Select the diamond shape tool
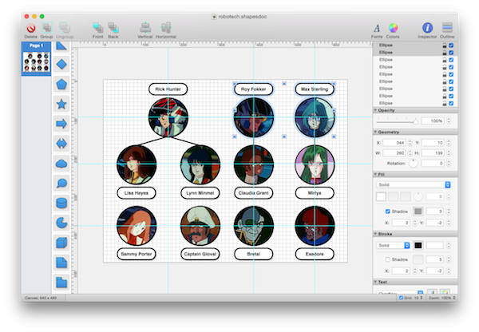479x332 pixels. click(x=61, y=65)
